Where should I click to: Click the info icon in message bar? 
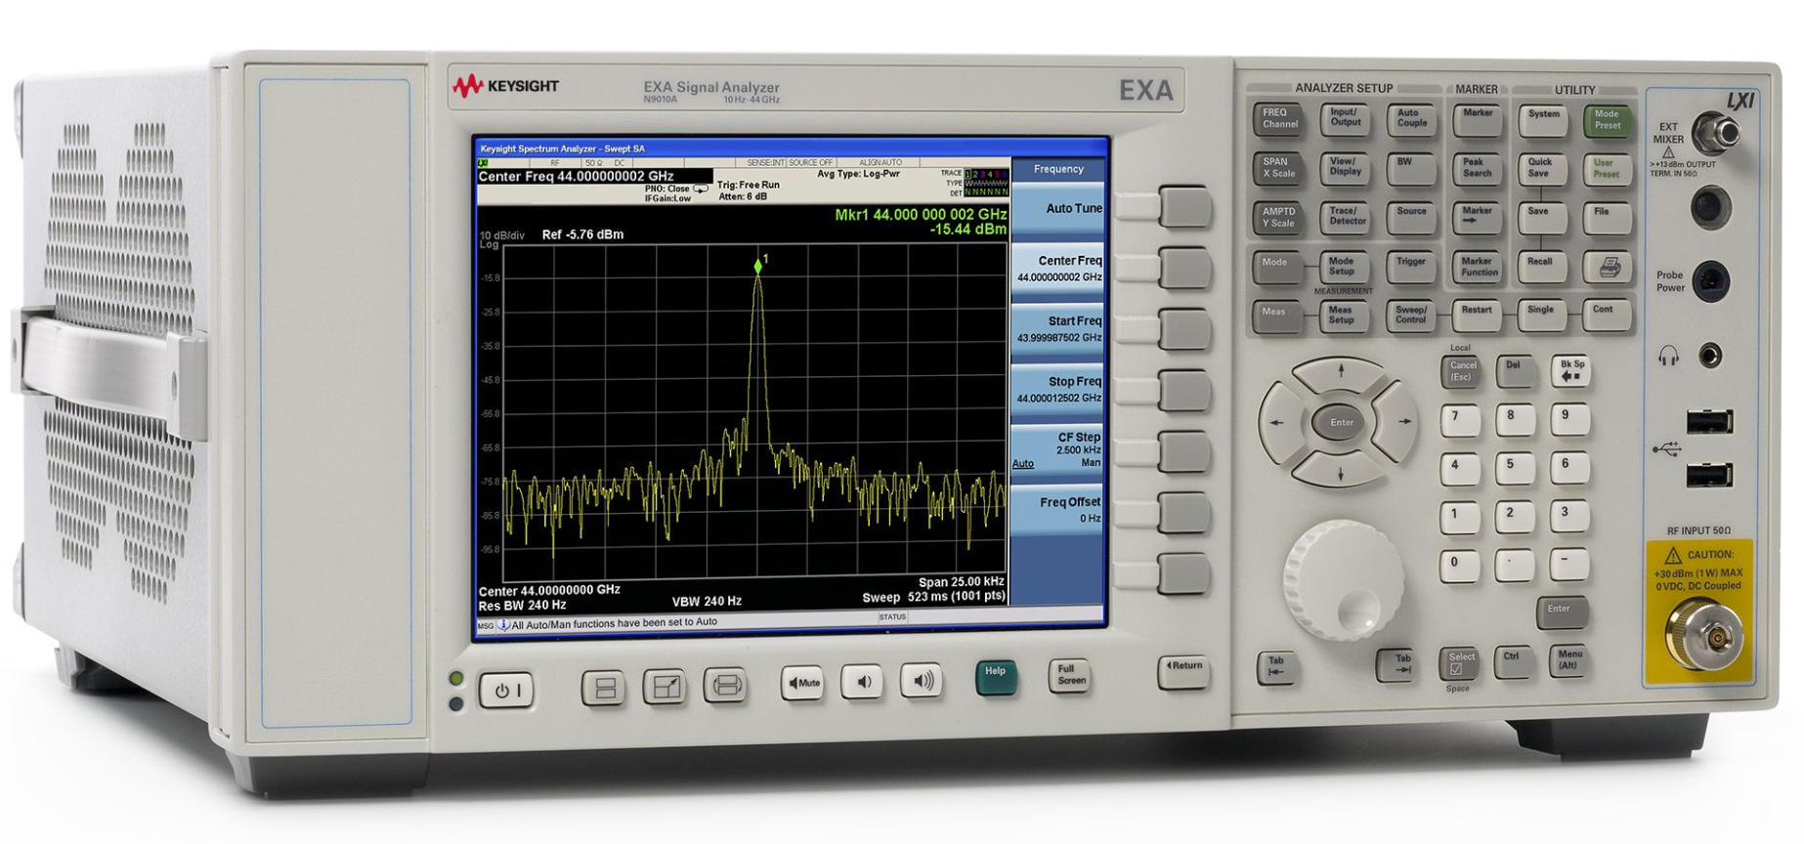coord(503,624)
